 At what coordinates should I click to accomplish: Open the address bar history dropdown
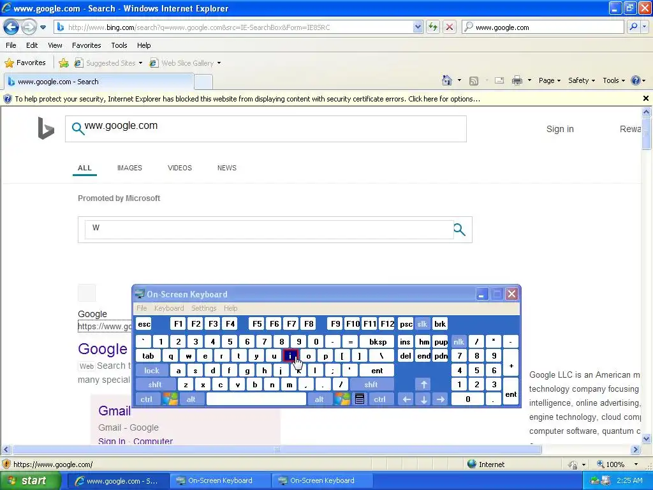tap(418, 27)
